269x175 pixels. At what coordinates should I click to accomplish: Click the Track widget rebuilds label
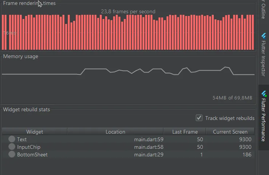[230, 118]
